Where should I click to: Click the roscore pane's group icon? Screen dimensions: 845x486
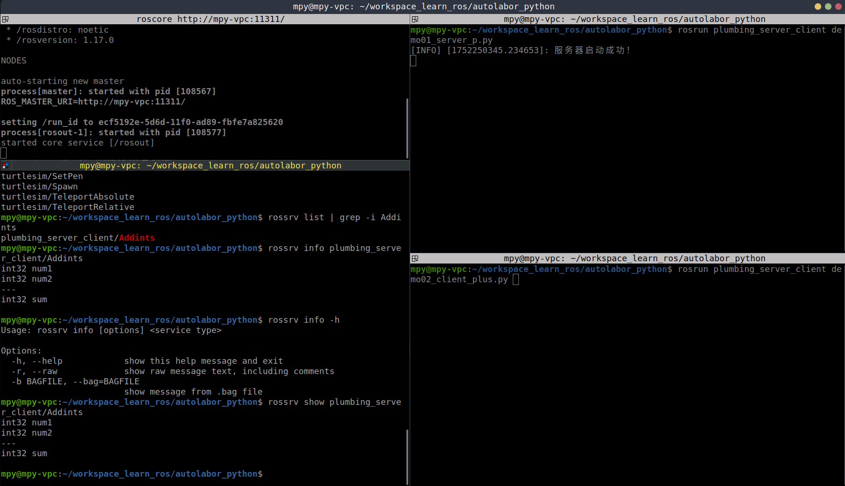[x=5, y=19]
